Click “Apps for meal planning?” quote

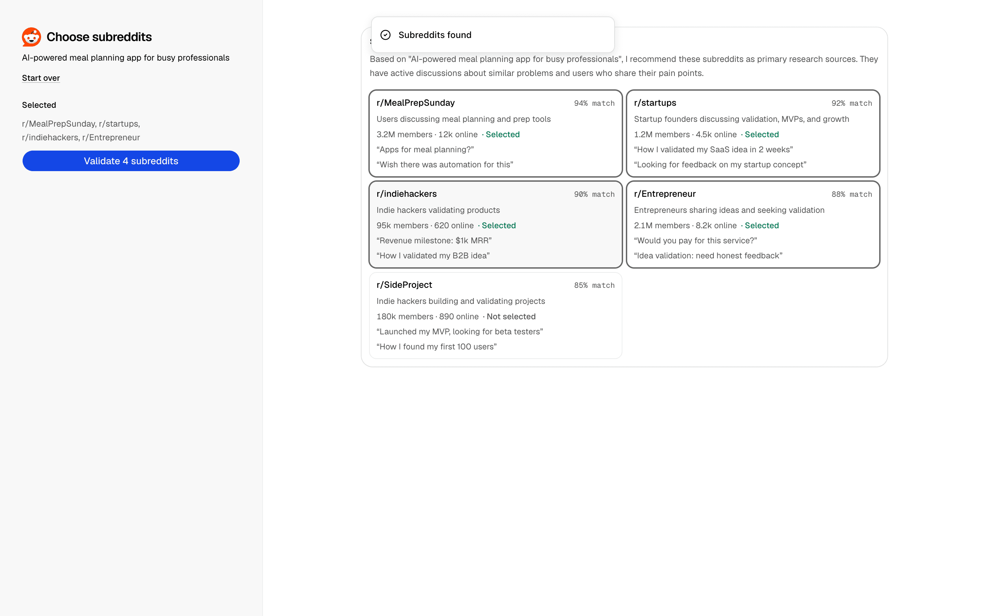(x=425, y=150)
